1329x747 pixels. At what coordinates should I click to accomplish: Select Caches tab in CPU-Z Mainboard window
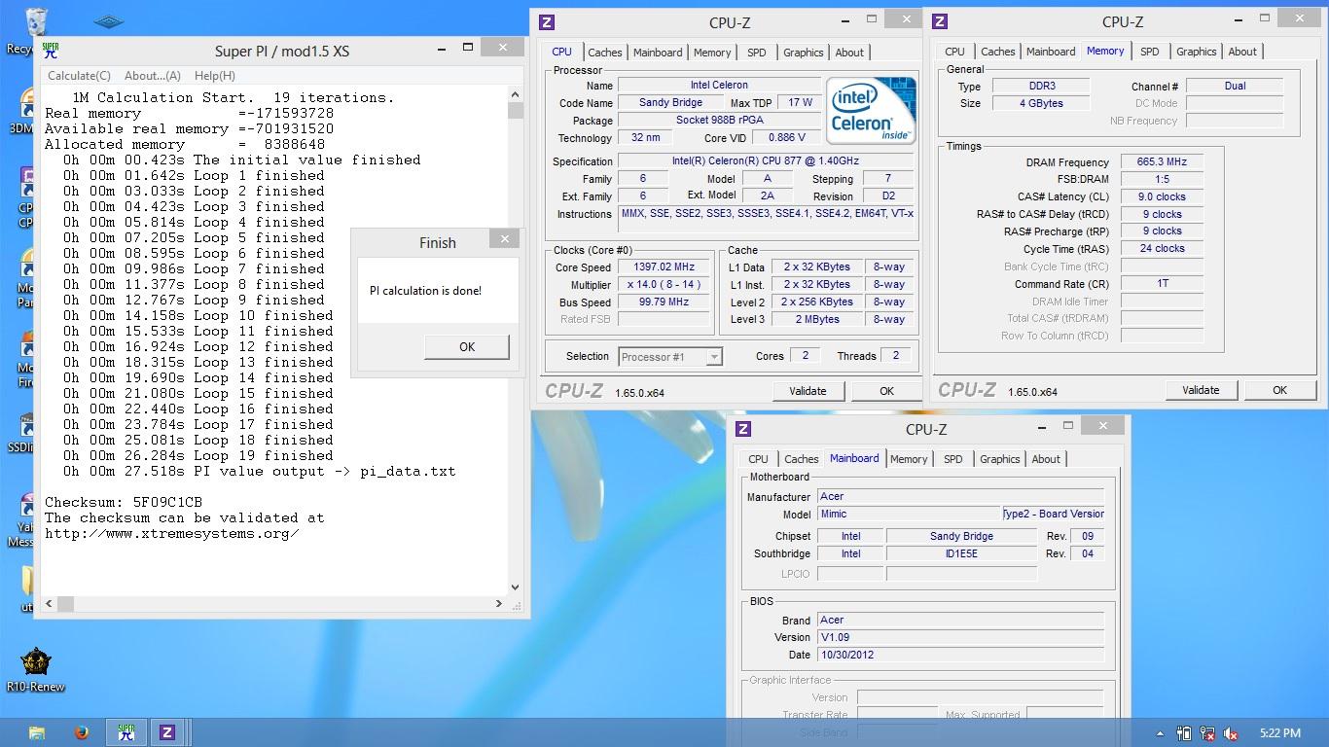coord(802,459)
